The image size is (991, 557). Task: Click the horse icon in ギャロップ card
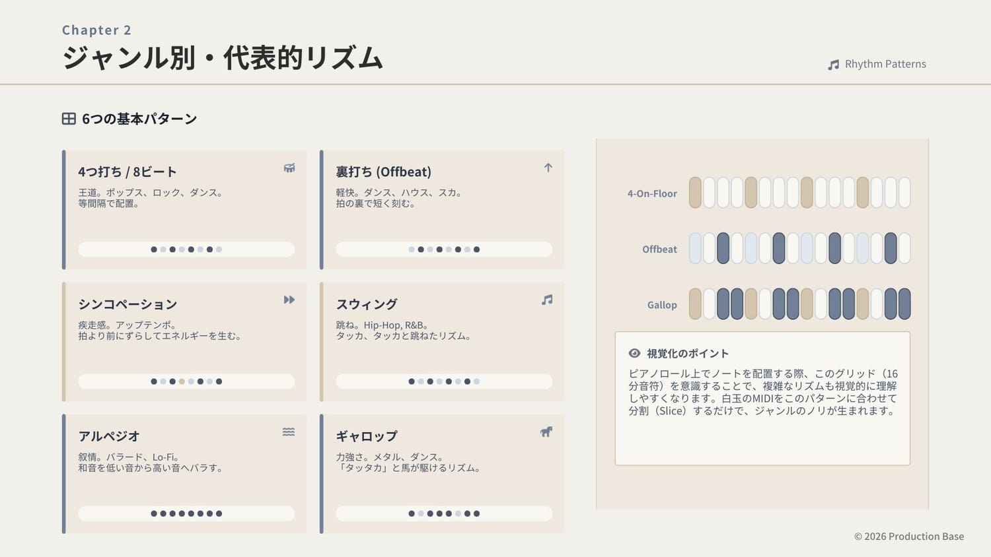coord(546,432)
